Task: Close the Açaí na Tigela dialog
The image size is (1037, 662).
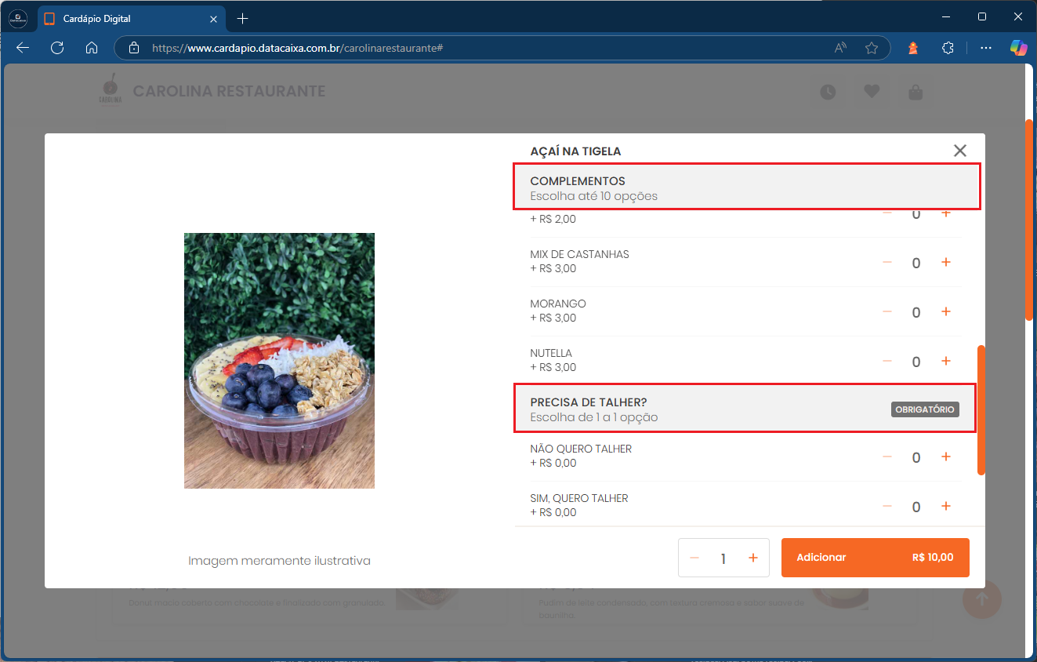Action: [x=959, y=150]
